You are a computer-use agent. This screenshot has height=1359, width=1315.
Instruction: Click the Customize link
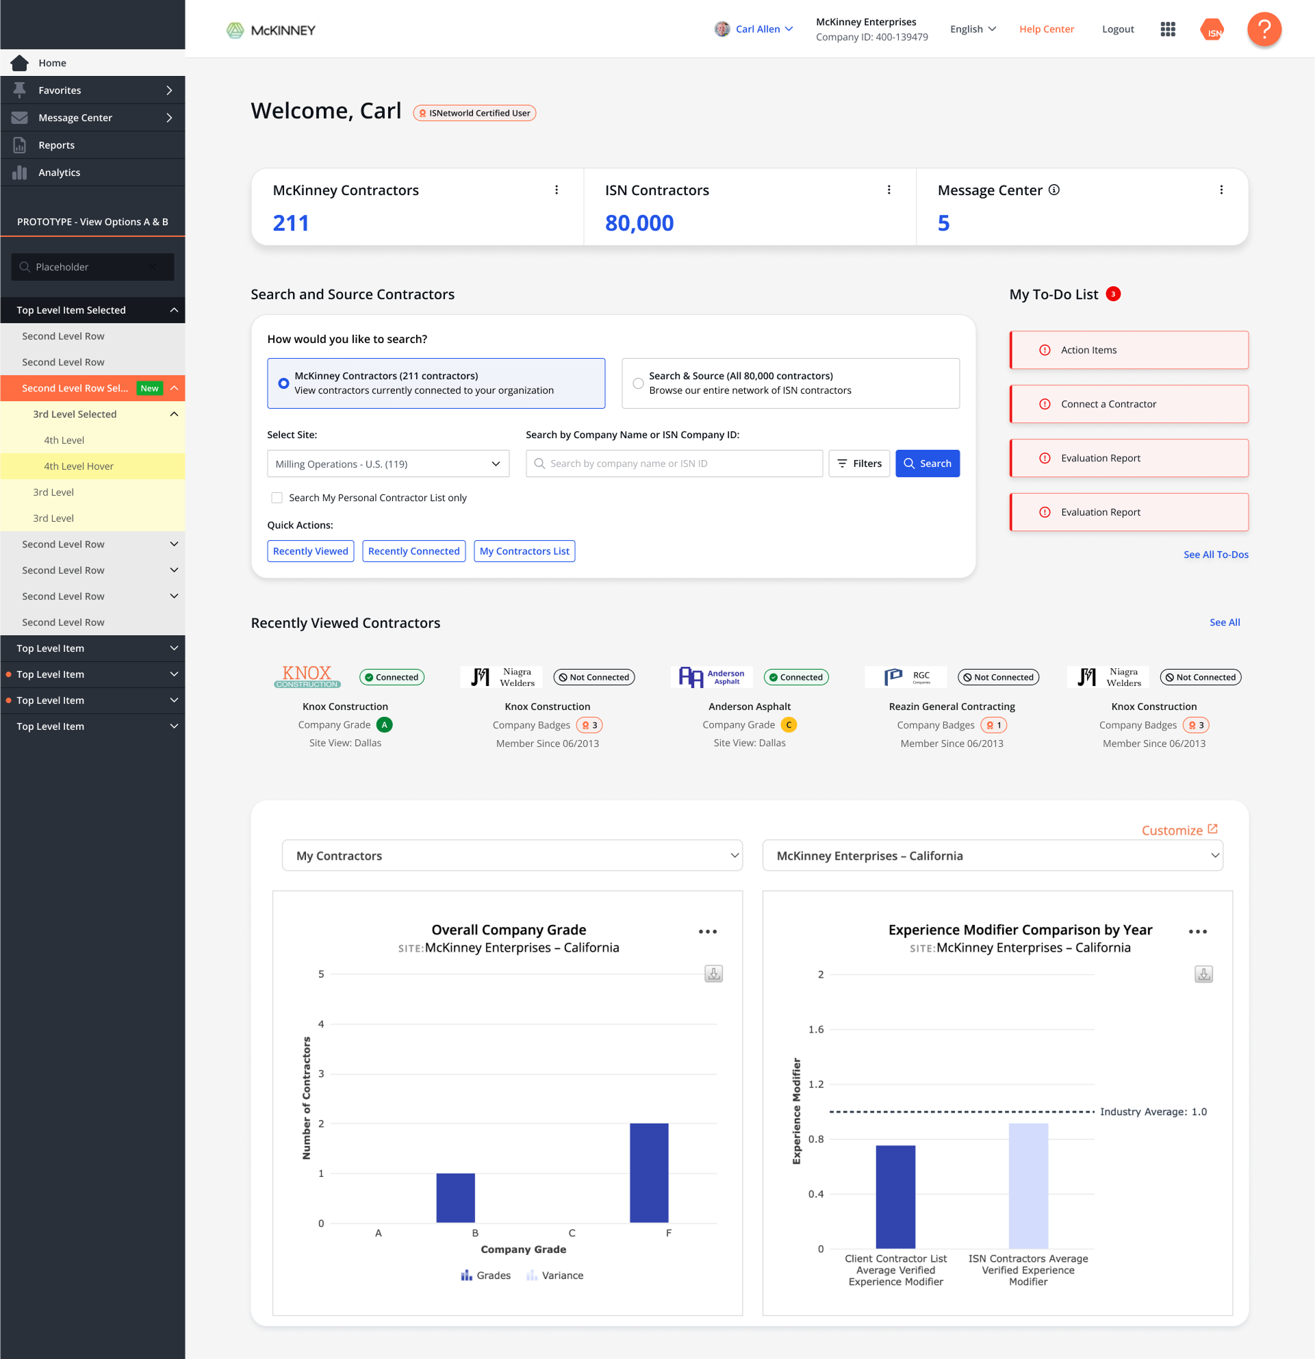(1172, 830)
